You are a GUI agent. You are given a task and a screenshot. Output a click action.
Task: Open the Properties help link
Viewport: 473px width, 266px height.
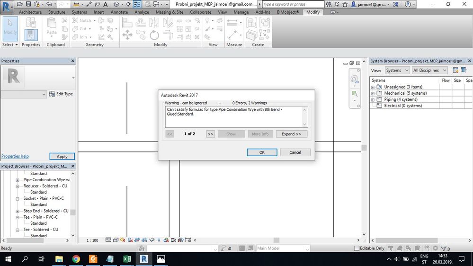pos(15,156)
